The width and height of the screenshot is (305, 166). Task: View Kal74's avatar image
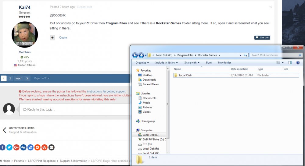25,35
